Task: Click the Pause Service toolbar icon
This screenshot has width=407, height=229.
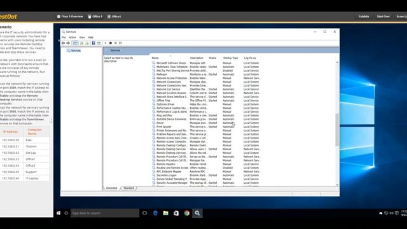Action: point(116,43)
